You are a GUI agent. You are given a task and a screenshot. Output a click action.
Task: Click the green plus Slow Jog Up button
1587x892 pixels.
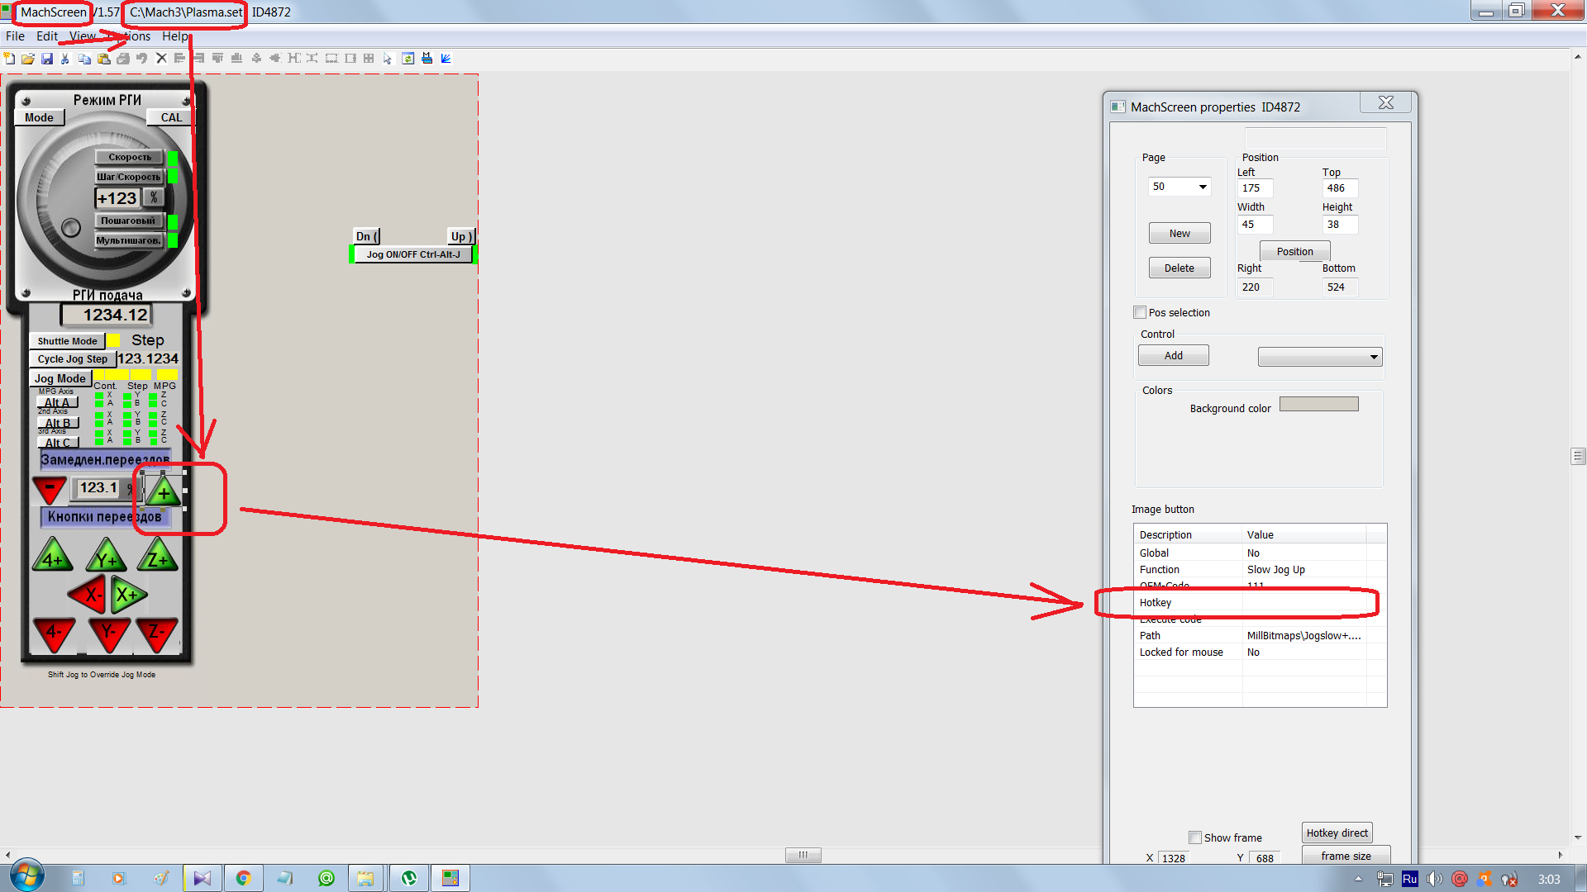(x=164, y=493)
